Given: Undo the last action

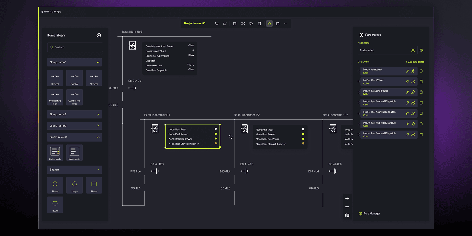Looking at the screenshot, I should tap(217, 24).
